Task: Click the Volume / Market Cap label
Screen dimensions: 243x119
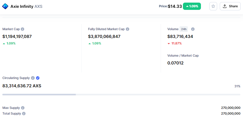Action: pyautogui.click(x=183, y=56)
